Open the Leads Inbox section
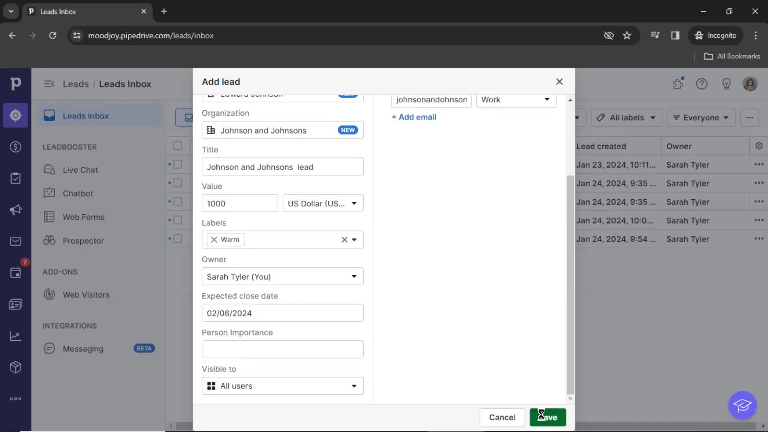This screenshot has width=768, height=432. [86, 116]
